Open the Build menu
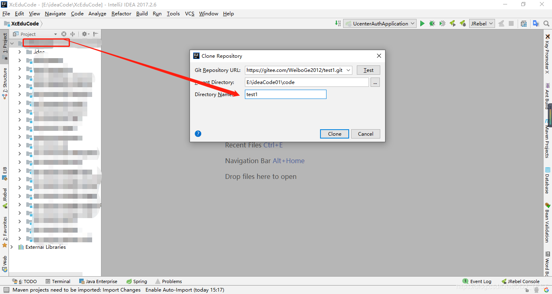 tap(142, 13)
